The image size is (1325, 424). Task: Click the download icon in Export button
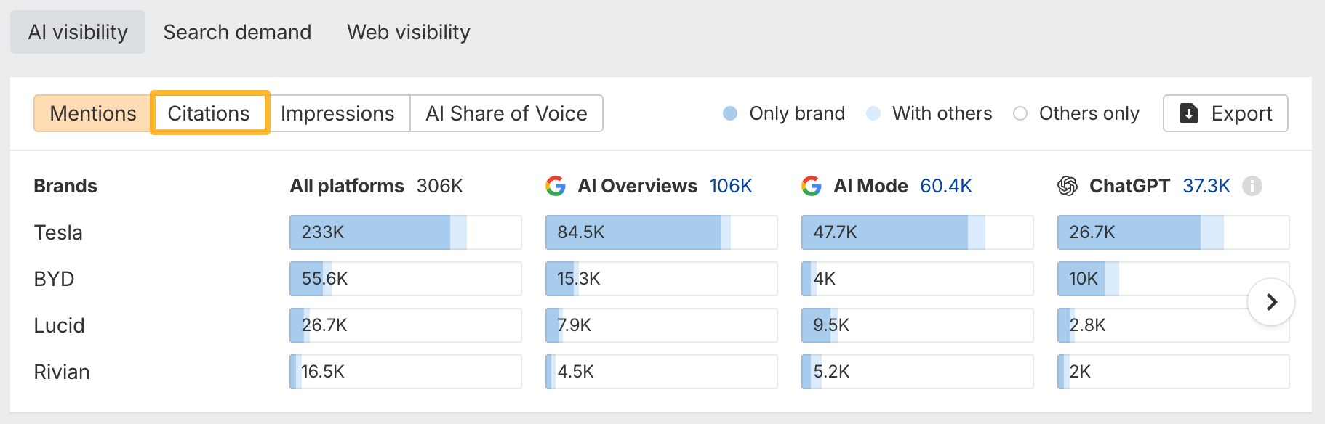1189,113
